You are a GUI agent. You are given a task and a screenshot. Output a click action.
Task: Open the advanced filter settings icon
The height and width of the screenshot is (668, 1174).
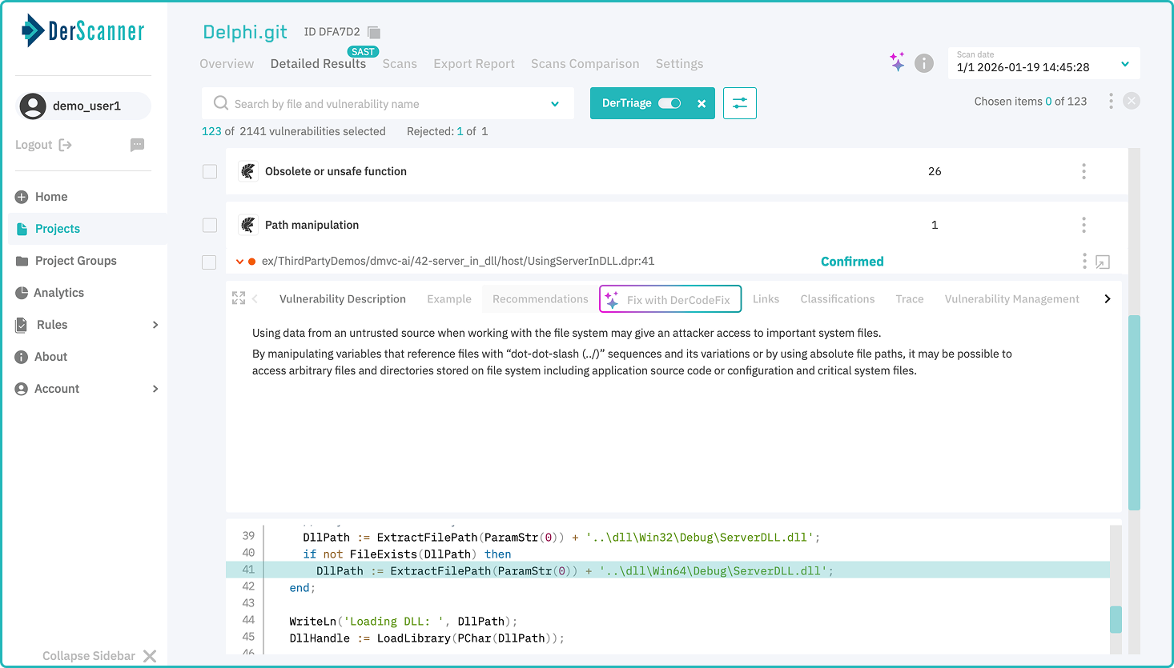pos(739,103)
